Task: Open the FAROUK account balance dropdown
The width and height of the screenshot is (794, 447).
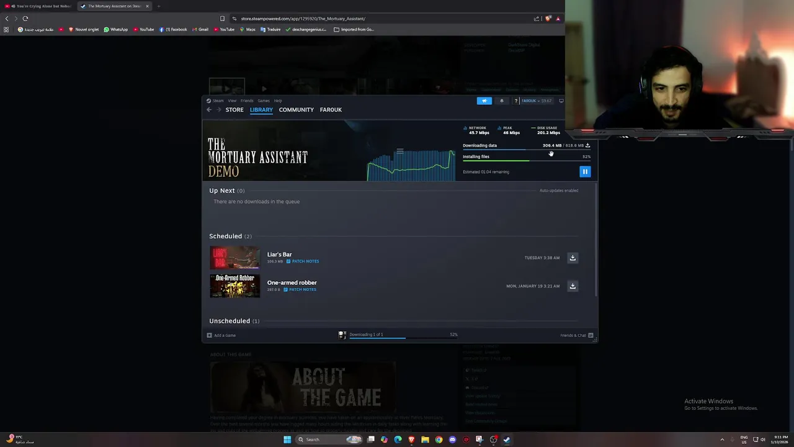Action: [x=537, y=101]
